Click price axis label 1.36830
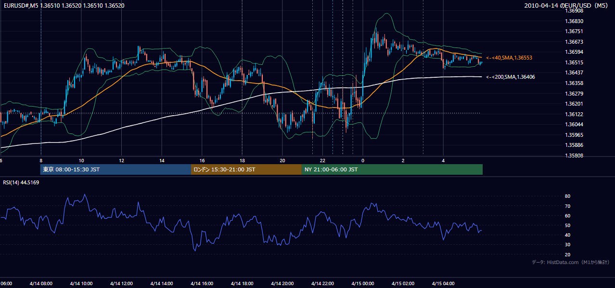Image resolution: width=615 pixels, height=288 pixels. coord(575,21)
